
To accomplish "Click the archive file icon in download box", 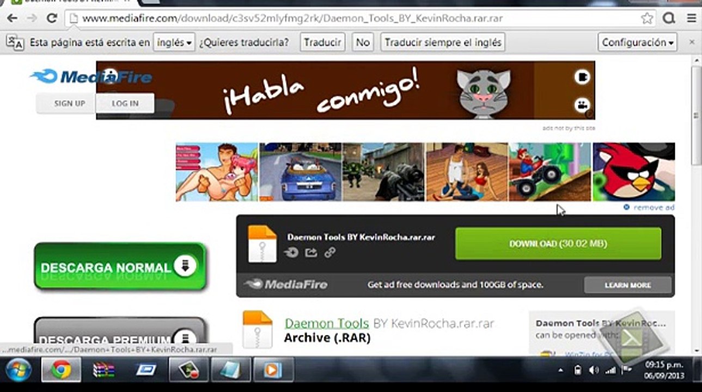I will tap(262, 243).
